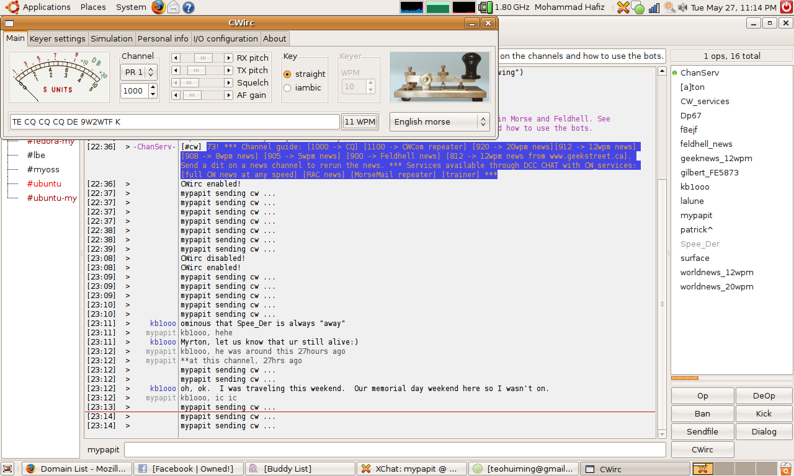Click the Dialog button in XChat
The image size is (794, 476).
[764, 431]
